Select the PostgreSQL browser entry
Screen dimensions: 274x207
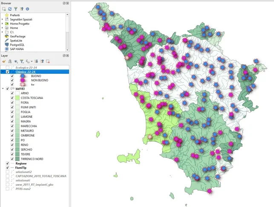(x=17, y=45)
